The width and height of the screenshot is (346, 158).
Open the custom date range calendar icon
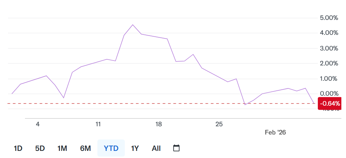click(176, 148)
